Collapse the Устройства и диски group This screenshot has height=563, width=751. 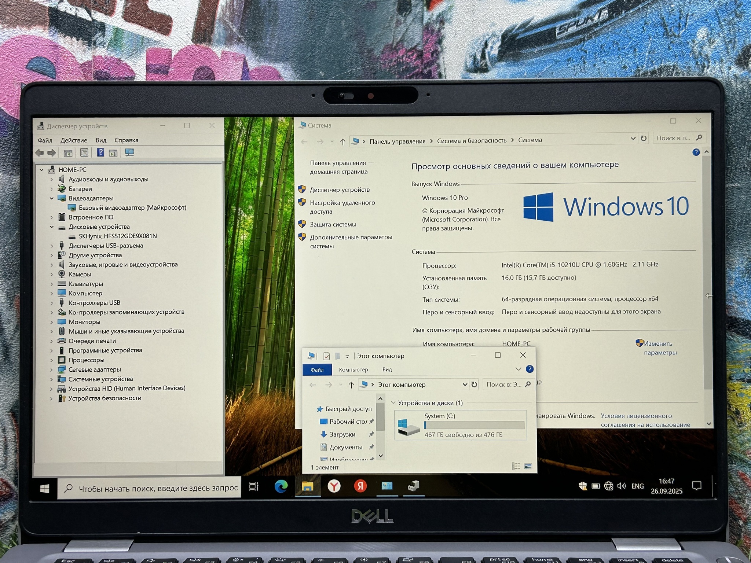pyautogui.click(x=393, y=403)
